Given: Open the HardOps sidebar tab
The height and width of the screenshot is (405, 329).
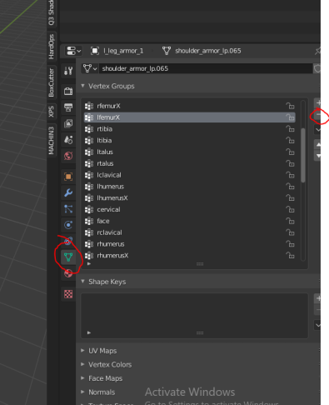Looking at the screenshot, I should pyautogui.click(x=52, y=47).
